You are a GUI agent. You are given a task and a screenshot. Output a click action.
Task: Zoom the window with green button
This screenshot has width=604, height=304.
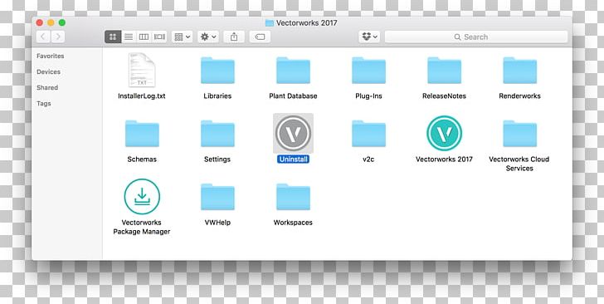tap(61, 22)
